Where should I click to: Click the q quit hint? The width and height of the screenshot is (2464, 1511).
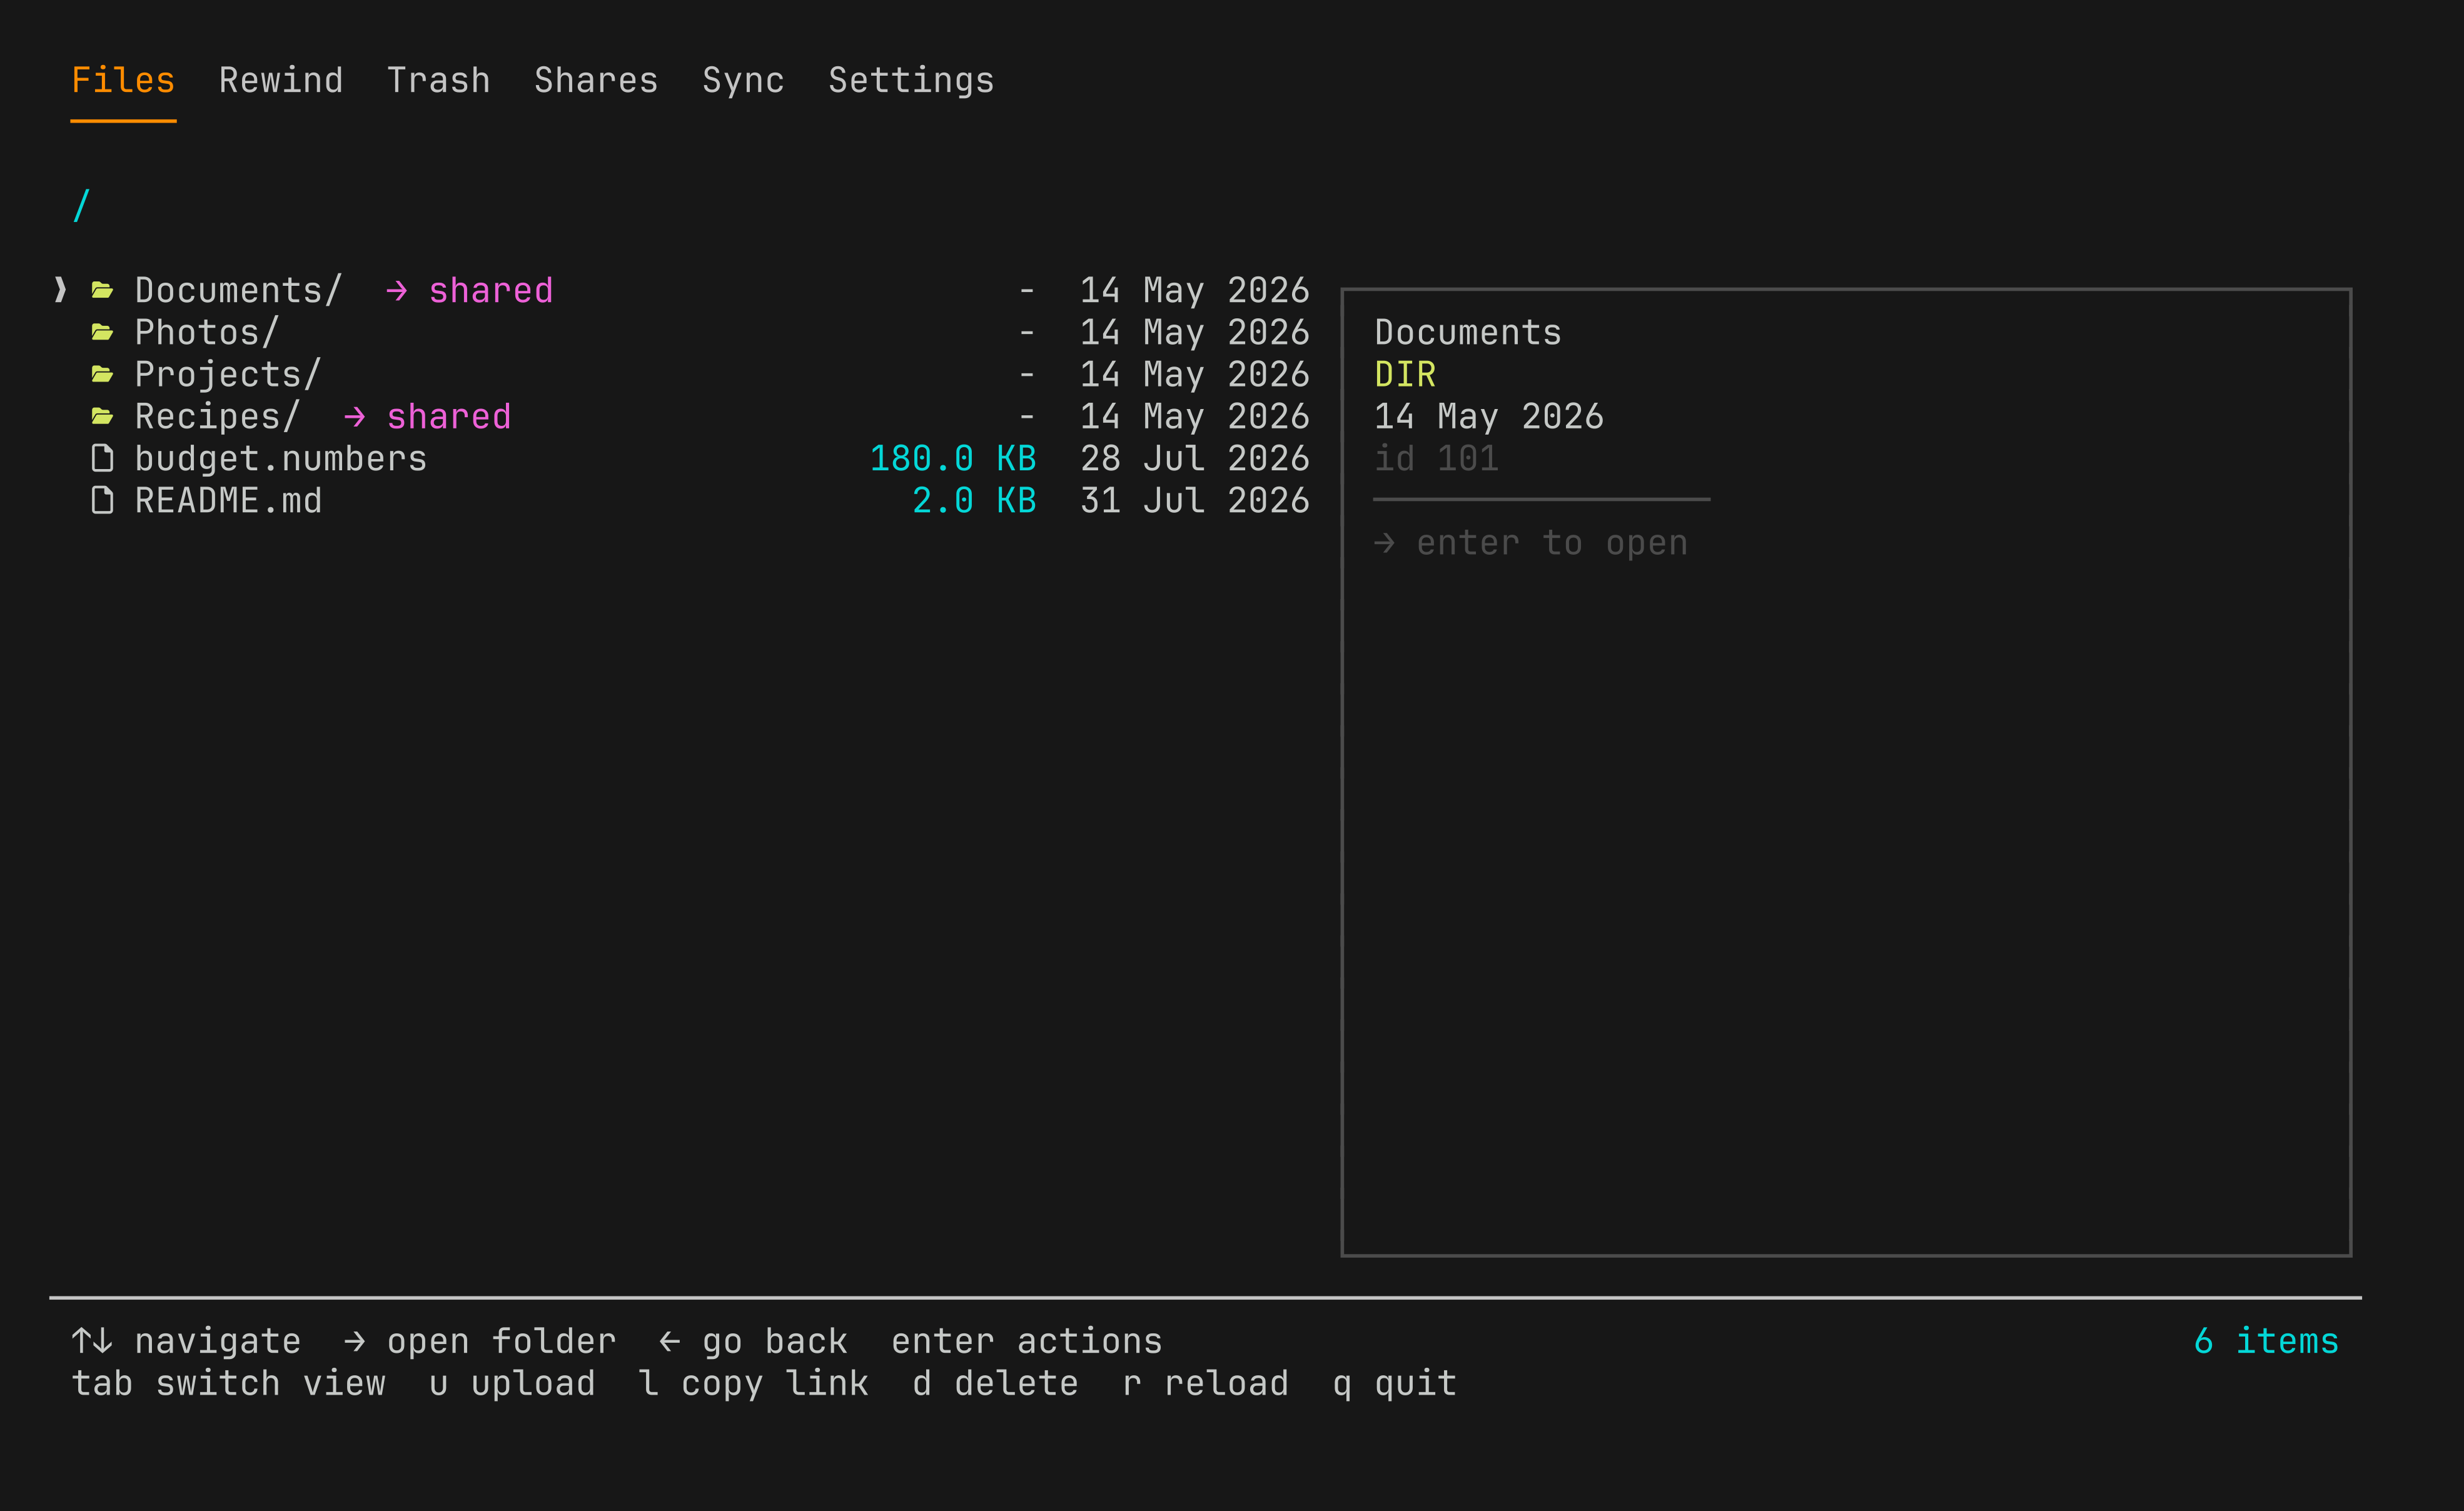[x=1395, y=1383]
